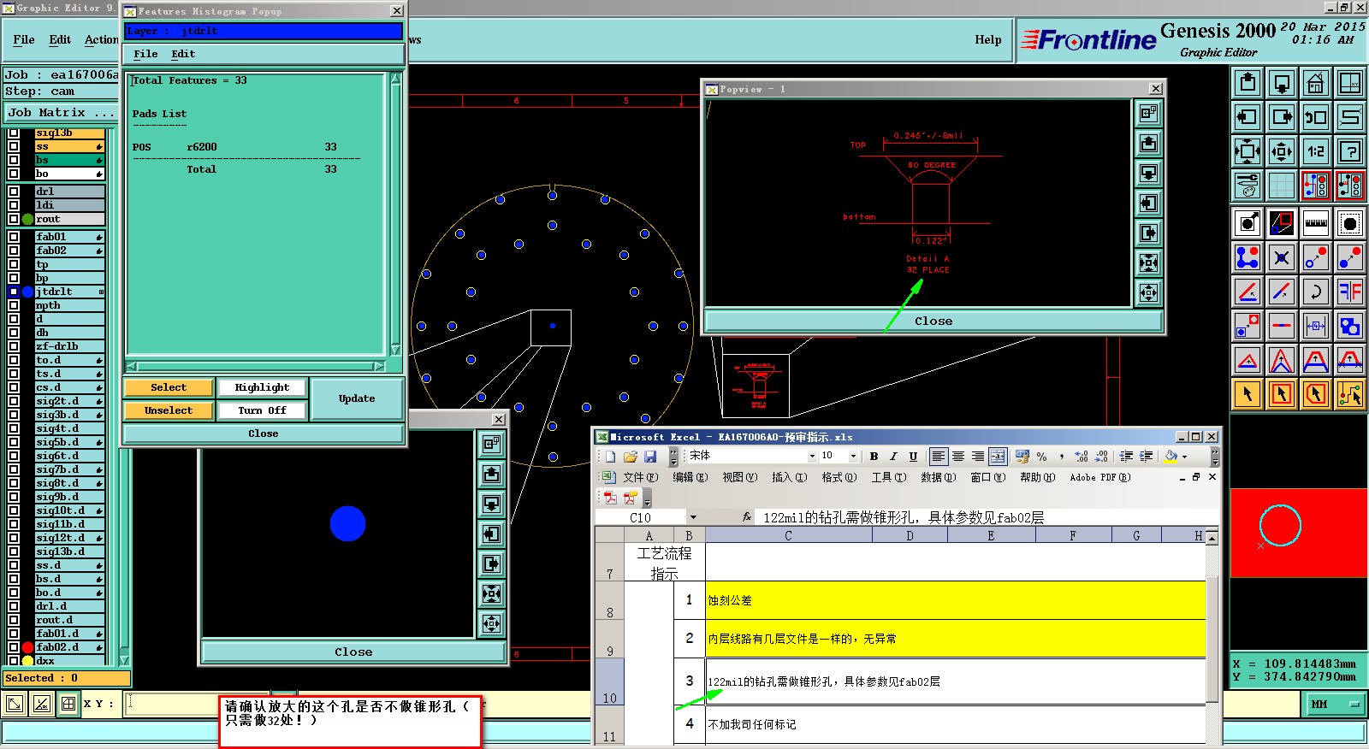Screen dimensions: 1369x749
Task: Click merge and center icon in Excel
Action: tap(998, 457)
